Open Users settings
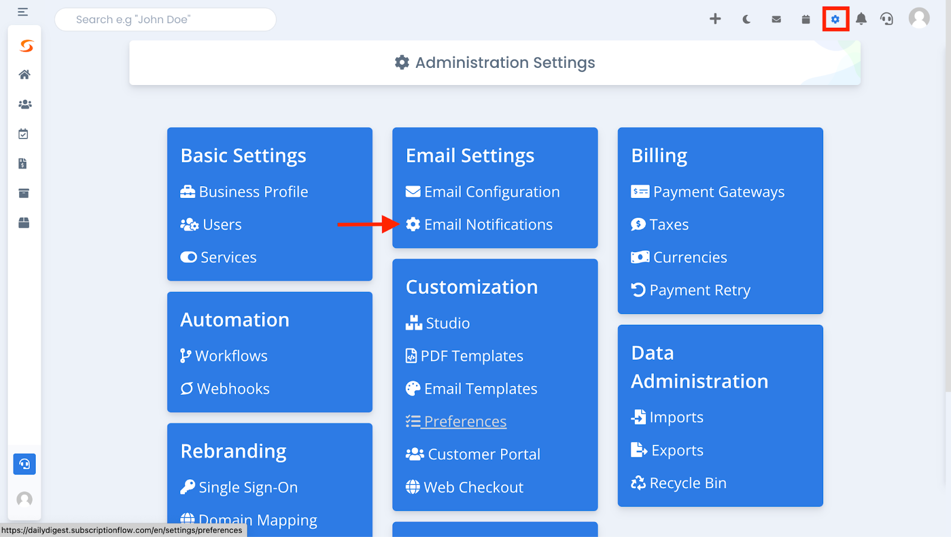The height and width of the screenshot is (537, 951). pos(211,224)
